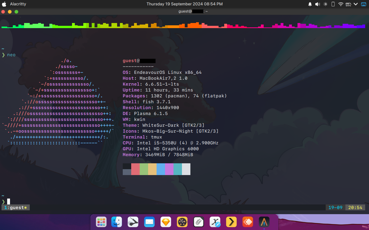Click the date and time in top bar
The image size is (369, 230).
184,4
